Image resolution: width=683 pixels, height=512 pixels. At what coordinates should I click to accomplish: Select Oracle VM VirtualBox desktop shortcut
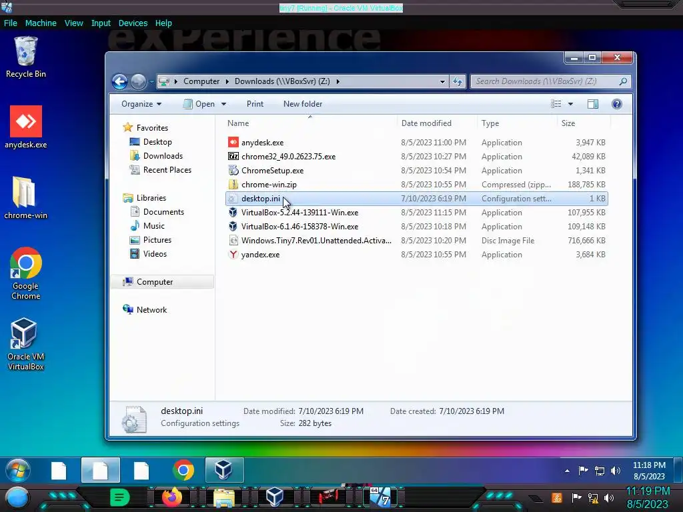pos(26,344)
